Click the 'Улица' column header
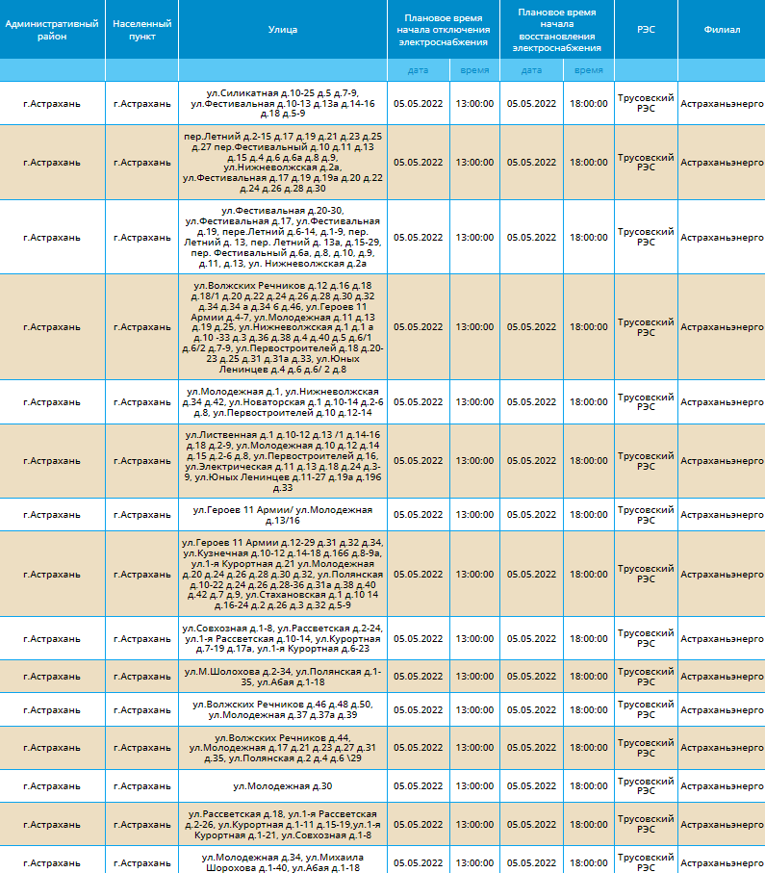This screenshot has height=873, width=765. pos(283,30)
